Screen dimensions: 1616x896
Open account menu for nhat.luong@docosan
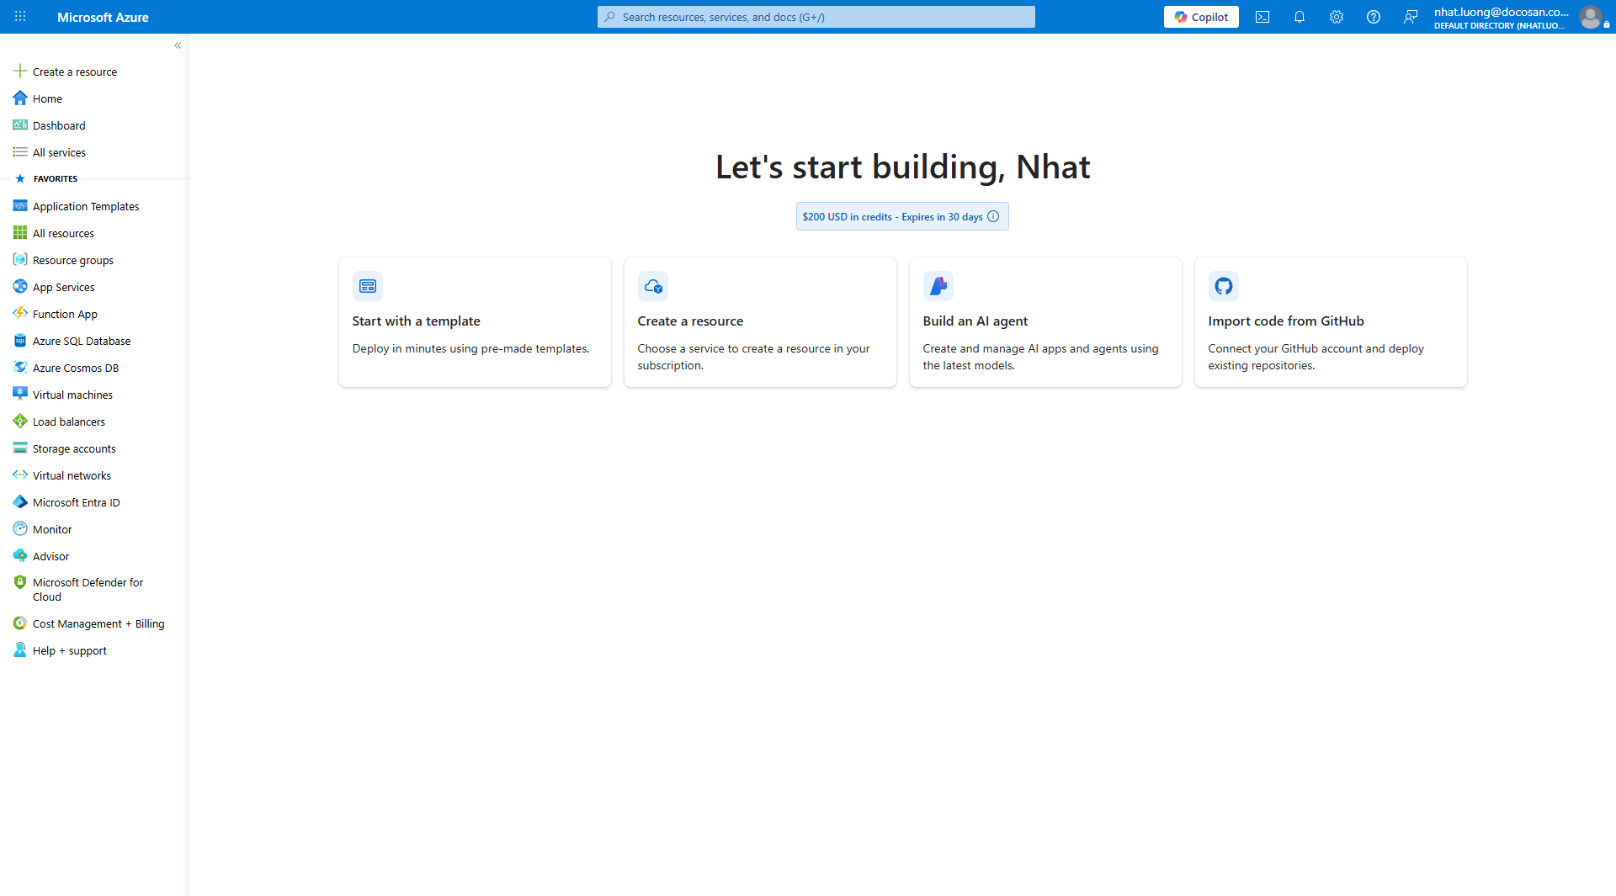(x=1522, y=17)
